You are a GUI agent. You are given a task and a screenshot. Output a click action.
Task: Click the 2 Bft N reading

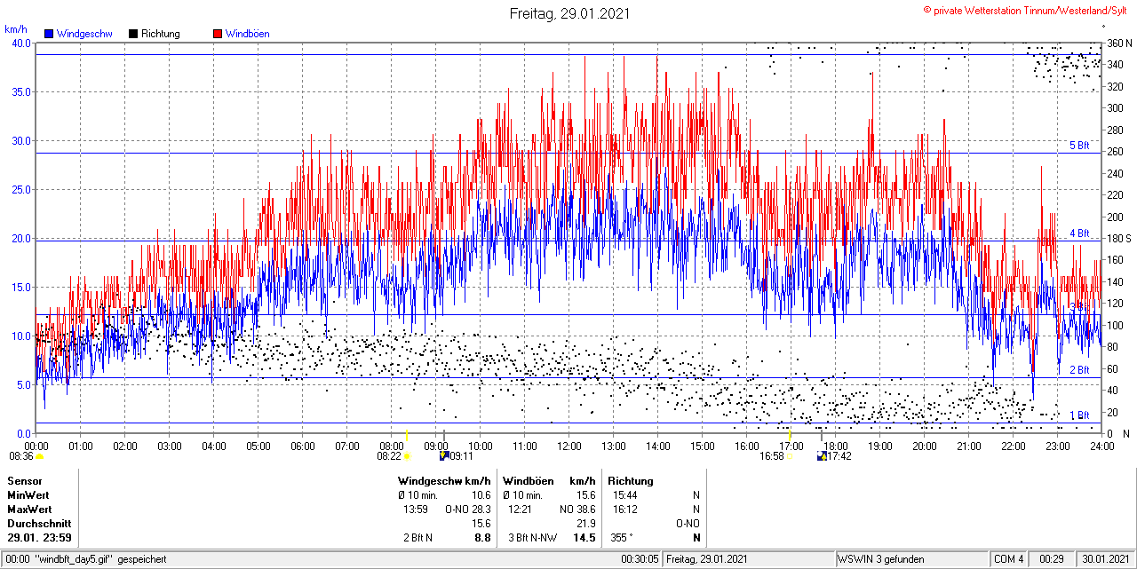pos(417,538)
